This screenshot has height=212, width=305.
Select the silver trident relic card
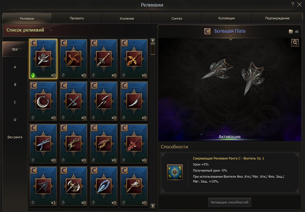[43, 144]
